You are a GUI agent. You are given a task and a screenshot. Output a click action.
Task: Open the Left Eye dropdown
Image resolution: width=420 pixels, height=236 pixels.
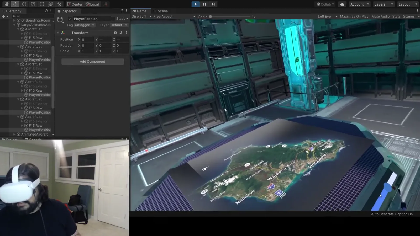(x=327, y=16)
